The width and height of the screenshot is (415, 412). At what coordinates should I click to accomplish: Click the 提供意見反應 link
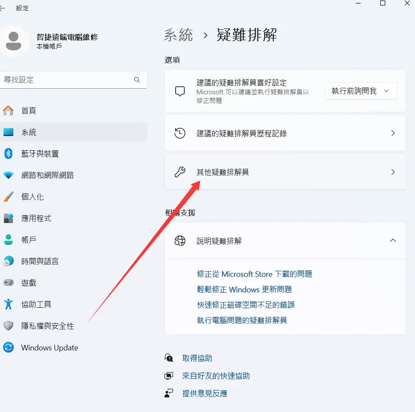tap(205, 393)
